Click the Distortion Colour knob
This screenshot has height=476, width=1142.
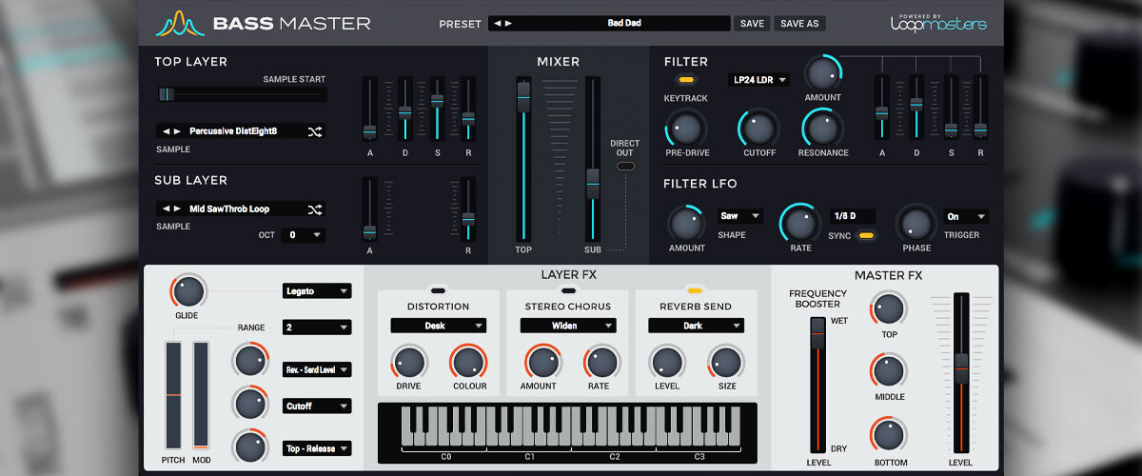[468, 361]
